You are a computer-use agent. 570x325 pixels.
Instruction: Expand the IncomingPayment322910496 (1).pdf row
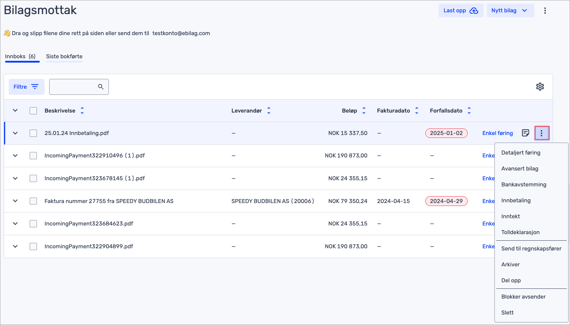coord(15,156)
